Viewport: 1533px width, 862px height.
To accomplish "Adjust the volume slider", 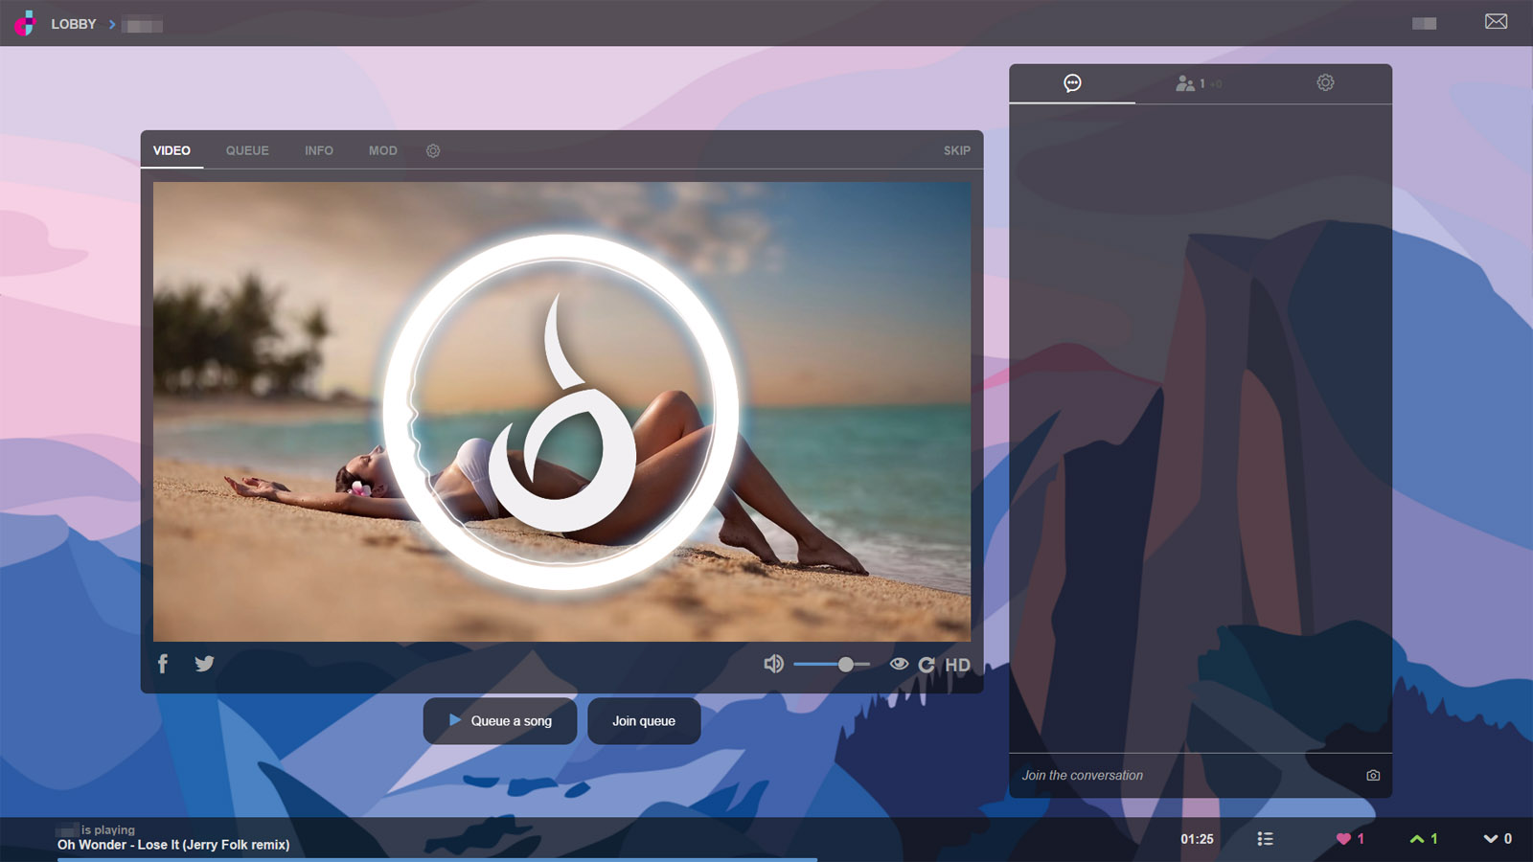I will coord(832,664).
